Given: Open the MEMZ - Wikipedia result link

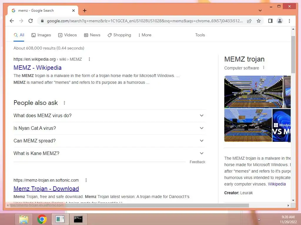Looking at the screenshot, I should point(37,68).
